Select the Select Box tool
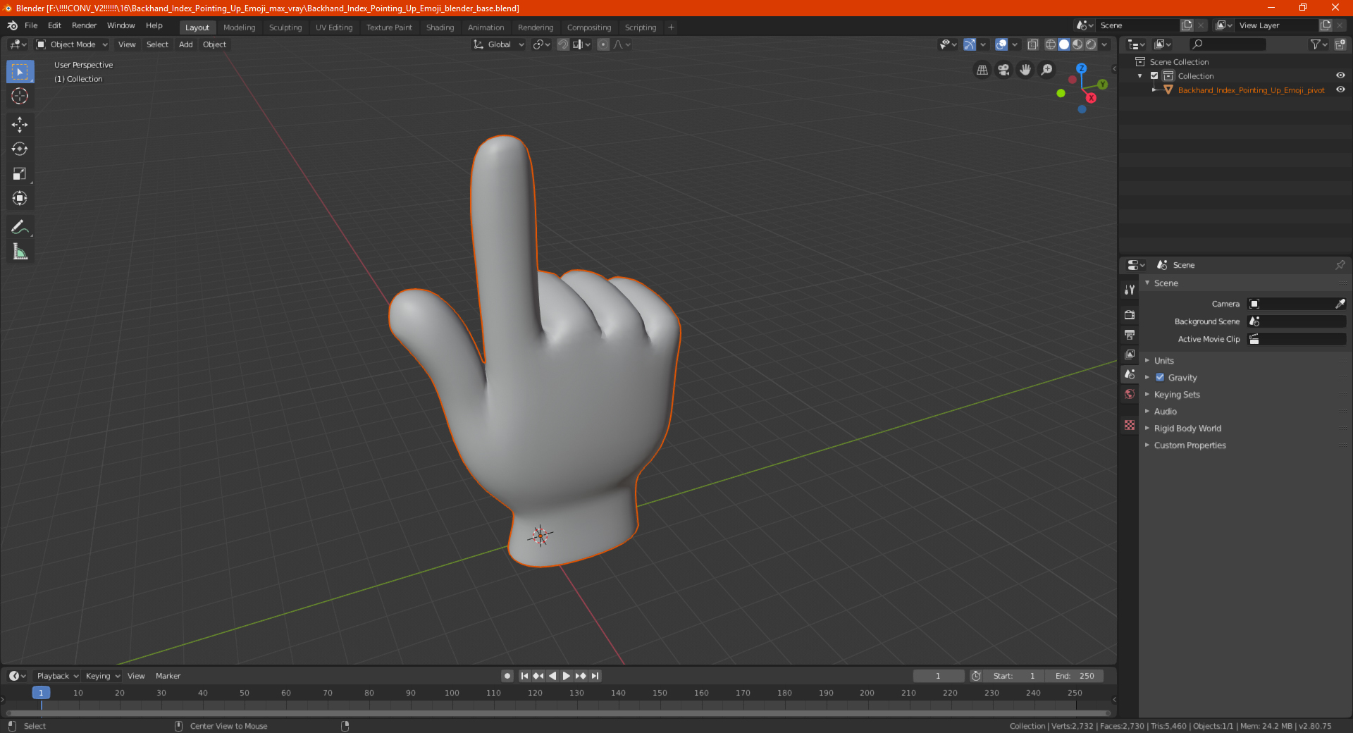The height and width of the screenshot is (733, 1353). [x=20, y=72]
